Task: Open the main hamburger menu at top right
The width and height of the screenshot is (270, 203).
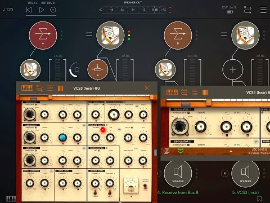Action: pos(263,10)
